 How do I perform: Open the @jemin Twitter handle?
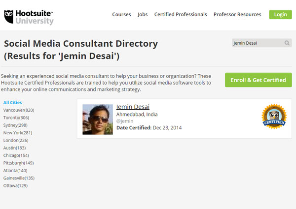[x=125, y=121]
